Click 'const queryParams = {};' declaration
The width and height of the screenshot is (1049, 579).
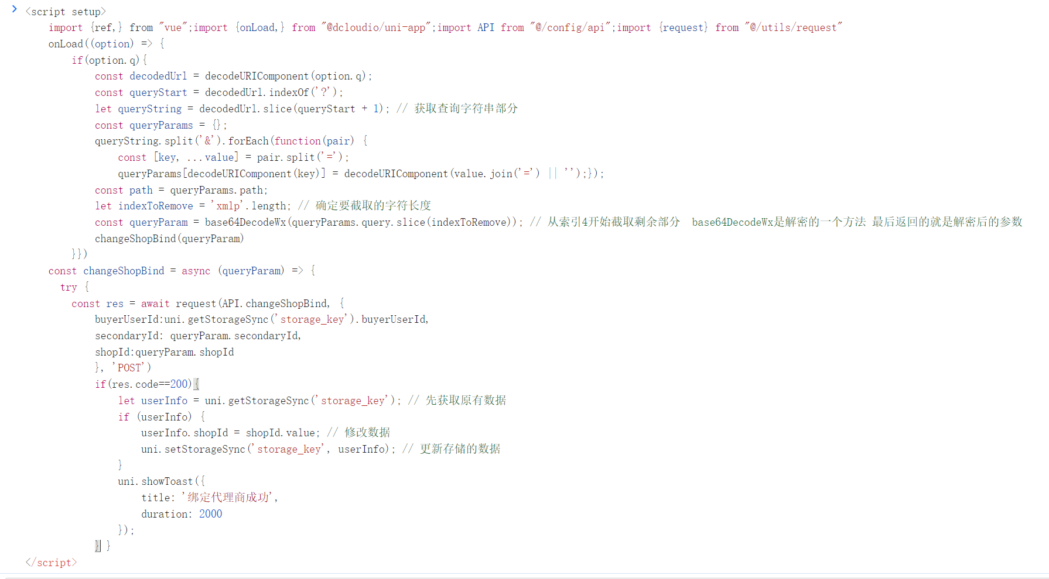tap(161, 125)
